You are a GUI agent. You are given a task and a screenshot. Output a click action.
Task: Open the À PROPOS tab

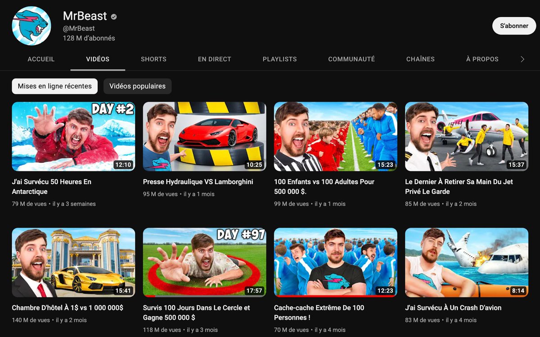[x=482, y=59]
